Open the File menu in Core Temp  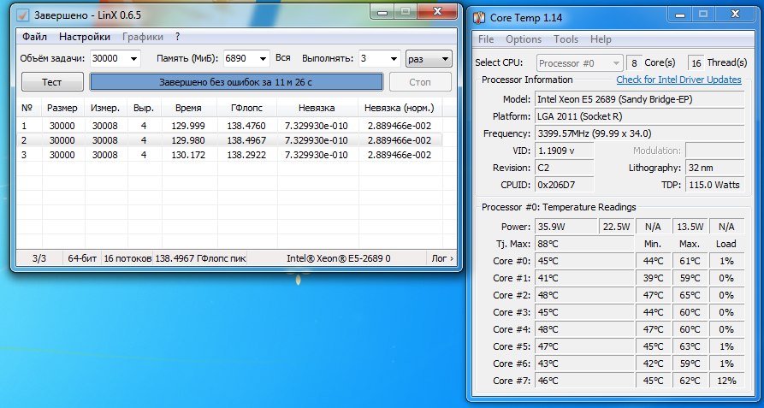pyautogui.click(x=486, y=39)
